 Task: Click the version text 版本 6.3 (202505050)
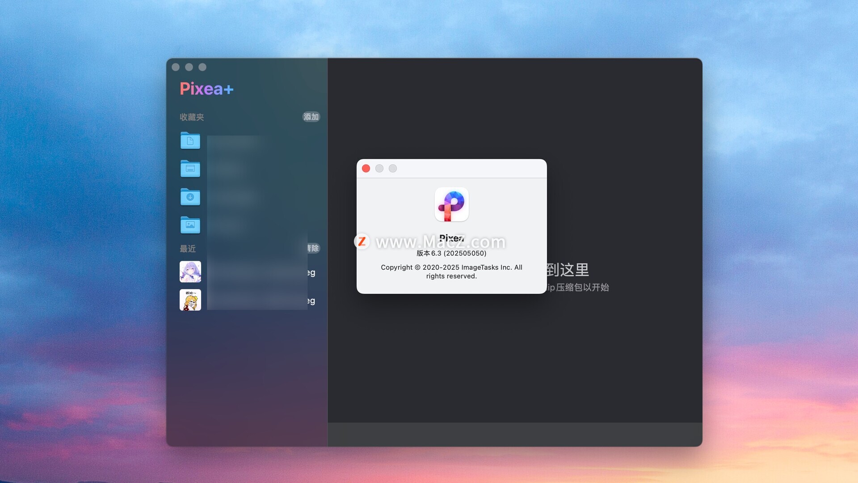click(451, 253)
